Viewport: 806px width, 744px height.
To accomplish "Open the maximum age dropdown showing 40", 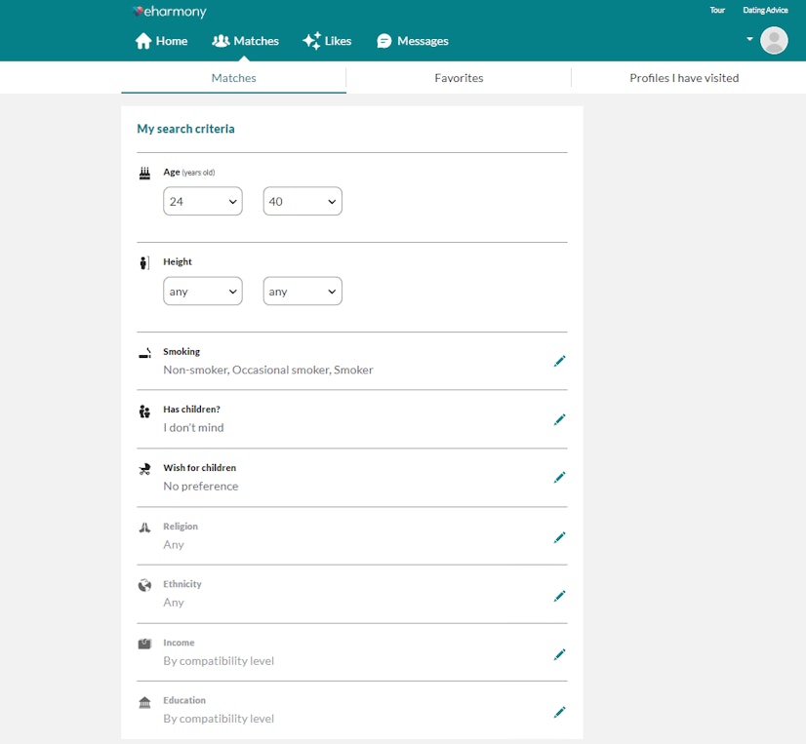I will click(302, 201).
